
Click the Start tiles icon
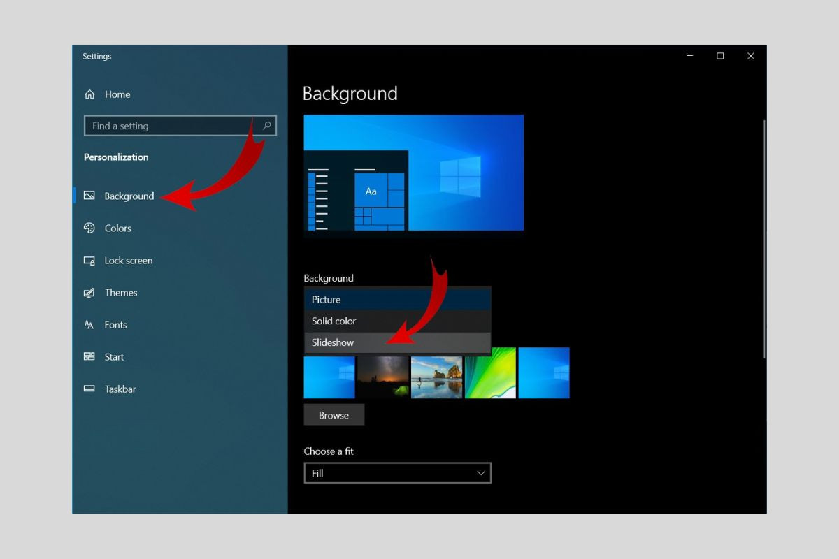(x=89, y=357)
